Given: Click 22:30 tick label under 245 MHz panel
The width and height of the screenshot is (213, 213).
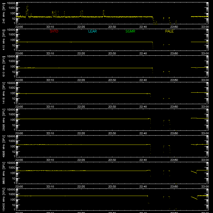Looking at the screenshot, I should tap(112, 27).
